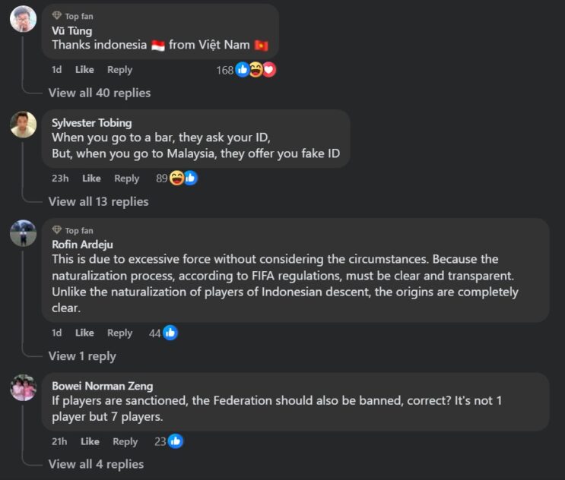Screen dimensions: 565x480
Task: Like Sylvester Tobing's fake ID comment
Action: 91,178
